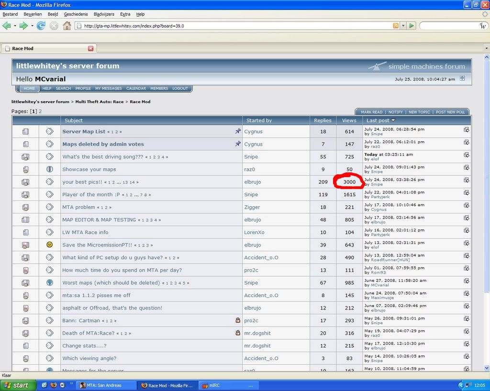
Task: Click the post icon for What's the best driving song
Action: [49, 157]
